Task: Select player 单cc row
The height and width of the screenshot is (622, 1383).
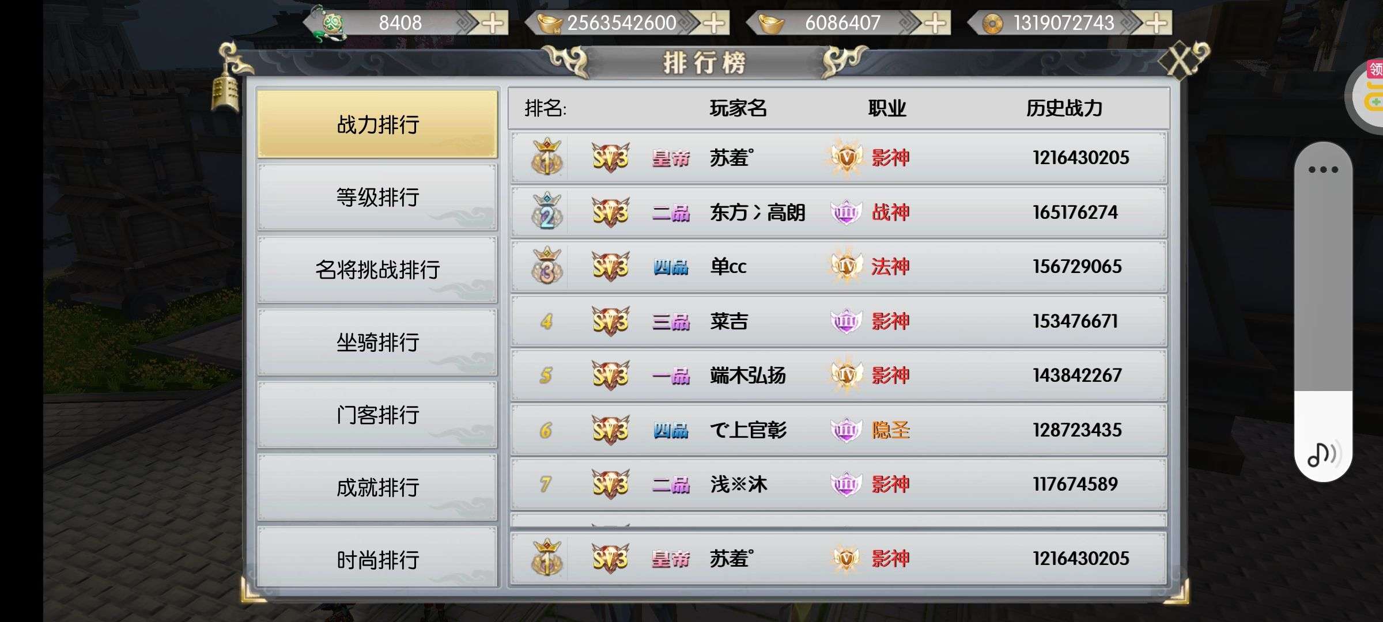Action: pyautogui.click(x=839, y=267)
